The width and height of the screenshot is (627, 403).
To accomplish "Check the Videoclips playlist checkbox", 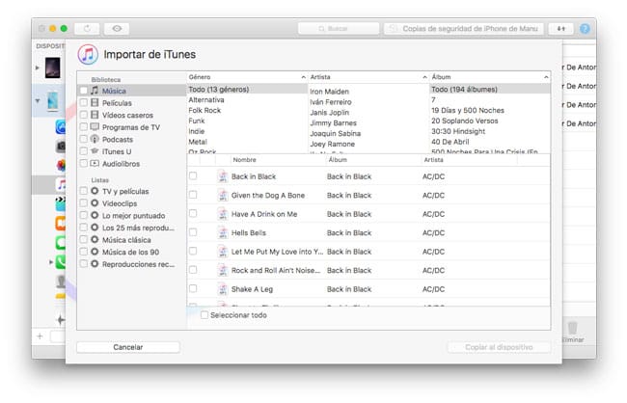I will point(84,203).
